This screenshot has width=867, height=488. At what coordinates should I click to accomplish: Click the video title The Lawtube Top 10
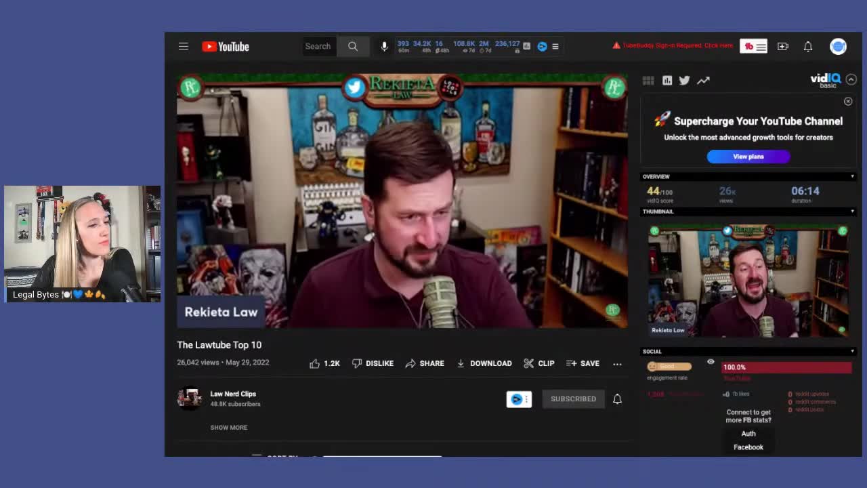tap(219, 345)
